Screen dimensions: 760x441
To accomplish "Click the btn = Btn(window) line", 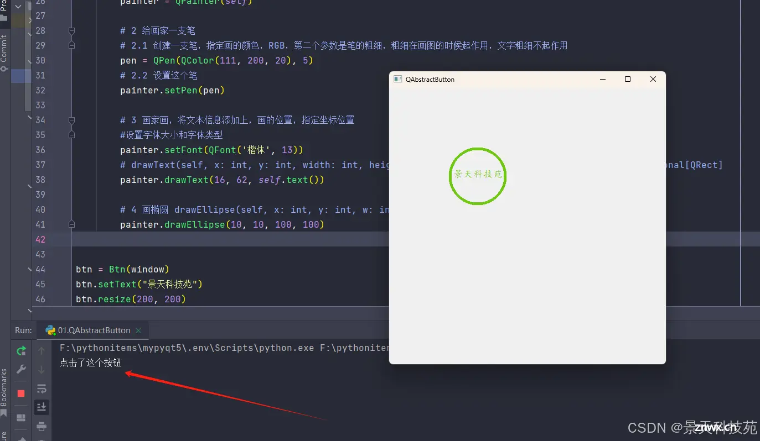I will (x=122, y=269).
